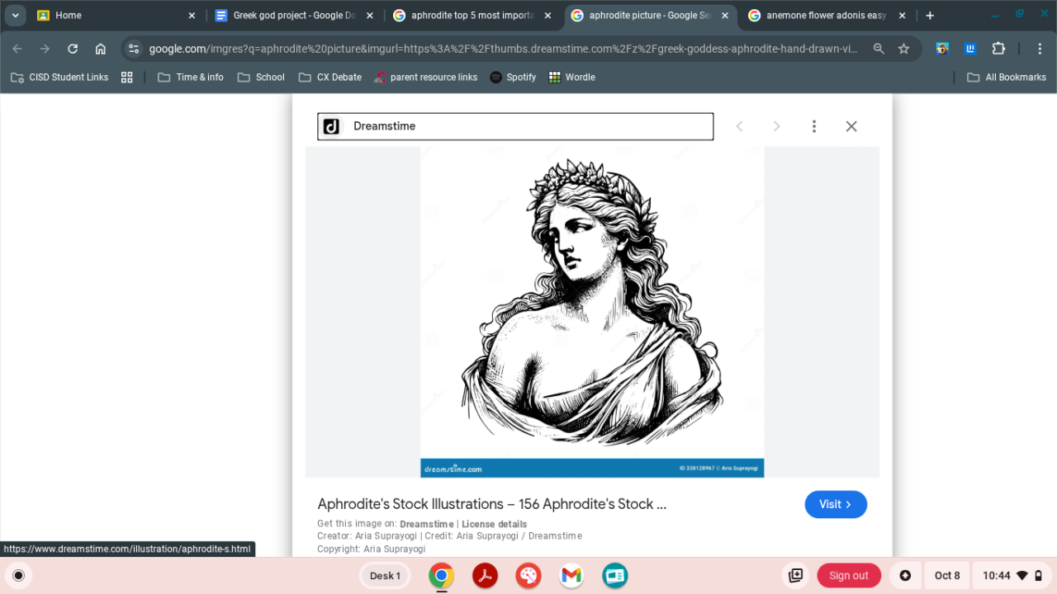
Task: Open the image panel three-dot options
Action: [x=814, y=126]
